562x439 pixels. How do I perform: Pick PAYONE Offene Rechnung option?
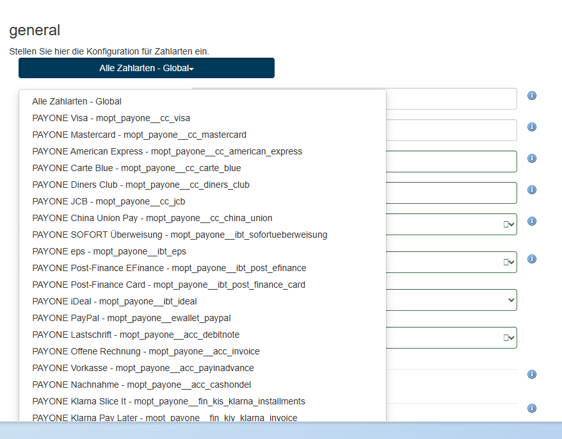pos(146,351)
